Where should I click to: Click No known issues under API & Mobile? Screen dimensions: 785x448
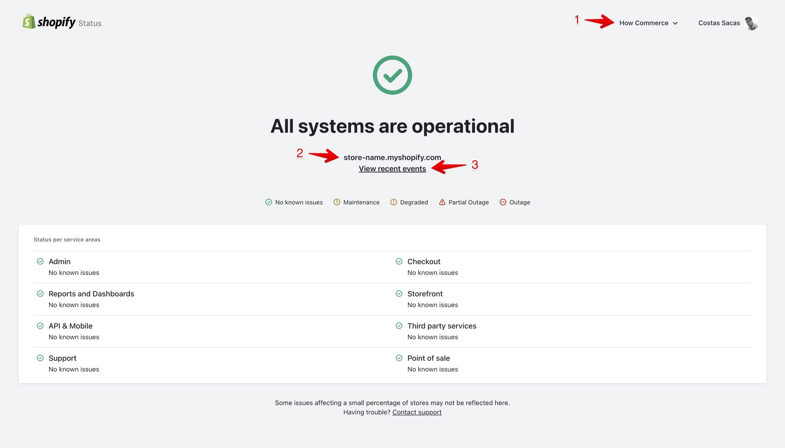pyautogui.click(x=74, y=337)
